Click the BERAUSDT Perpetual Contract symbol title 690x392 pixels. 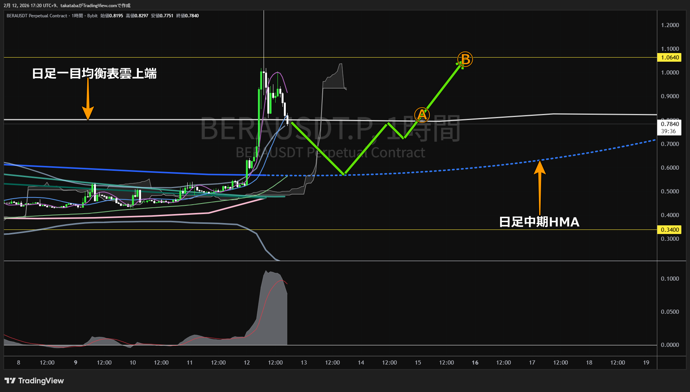click(37, 16)
